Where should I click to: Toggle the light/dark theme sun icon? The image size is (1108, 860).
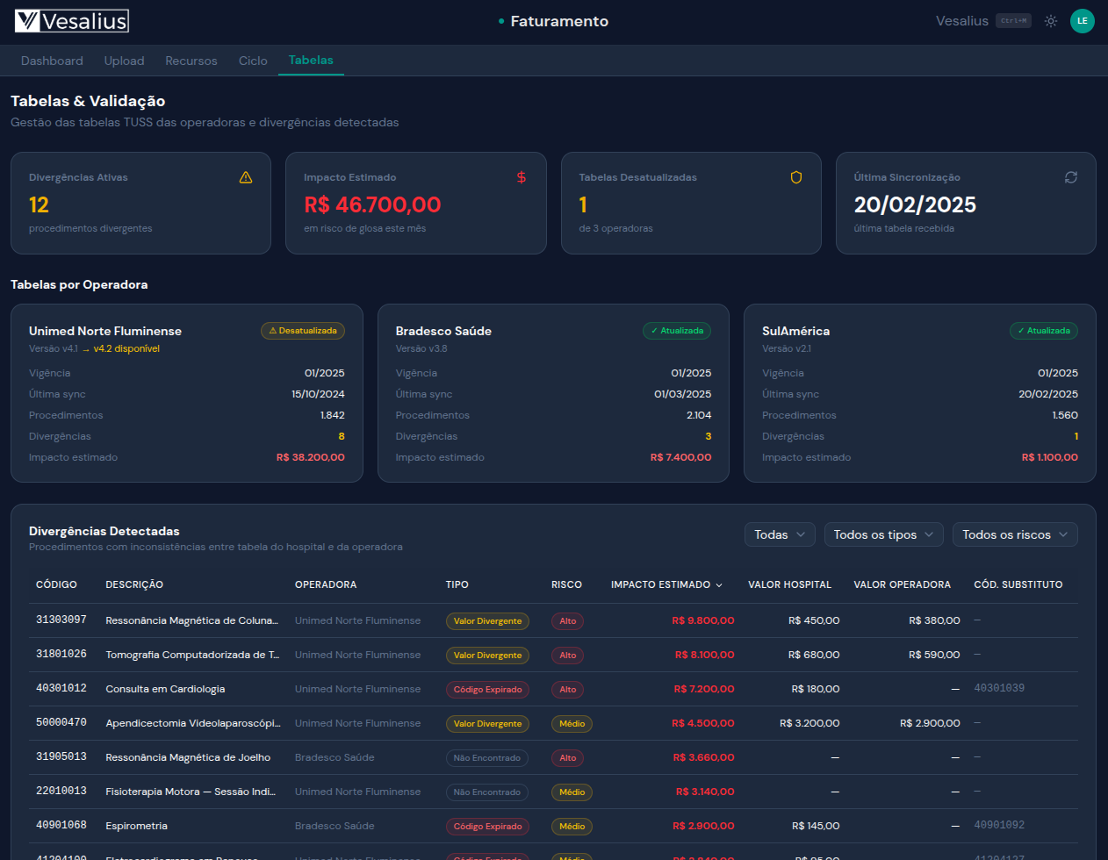[x=1050, y=21]
